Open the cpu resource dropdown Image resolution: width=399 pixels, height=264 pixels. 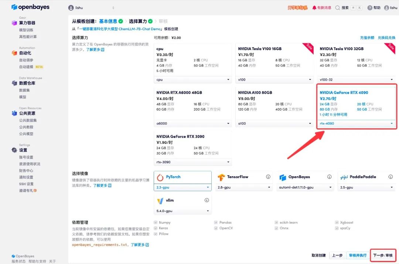193,80
